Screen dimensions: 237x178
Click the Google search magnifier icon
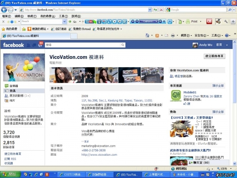point(230,10)
